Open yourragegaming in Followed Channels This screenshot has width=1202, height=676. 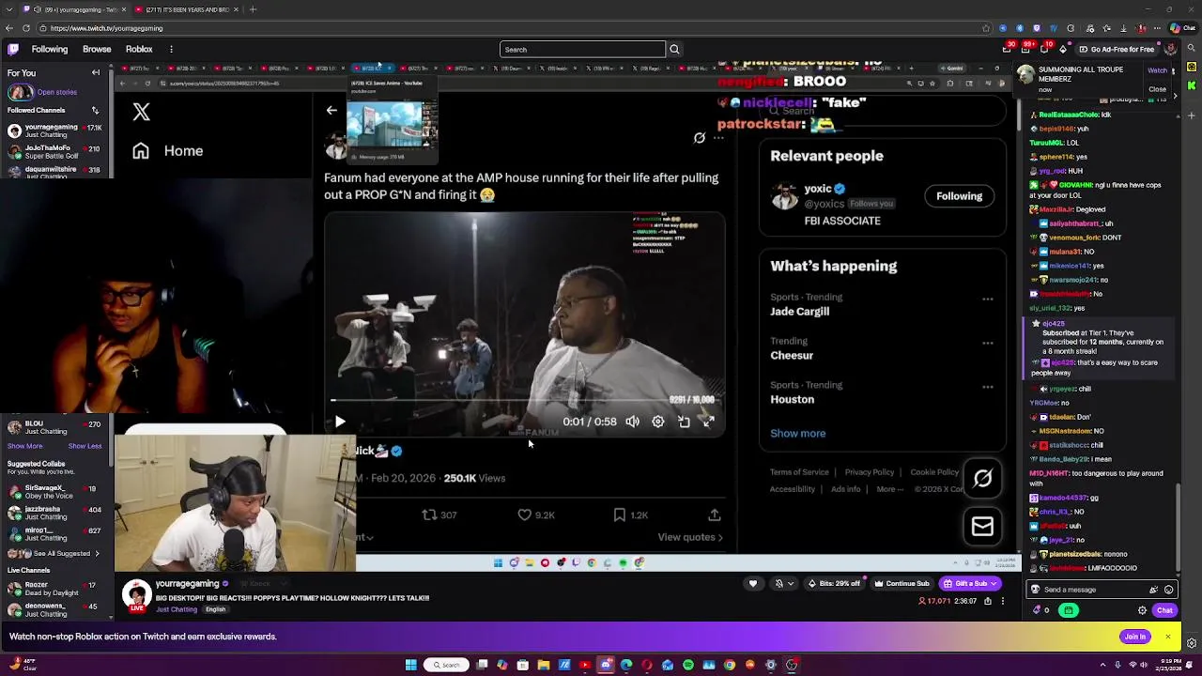coord(56,131)
